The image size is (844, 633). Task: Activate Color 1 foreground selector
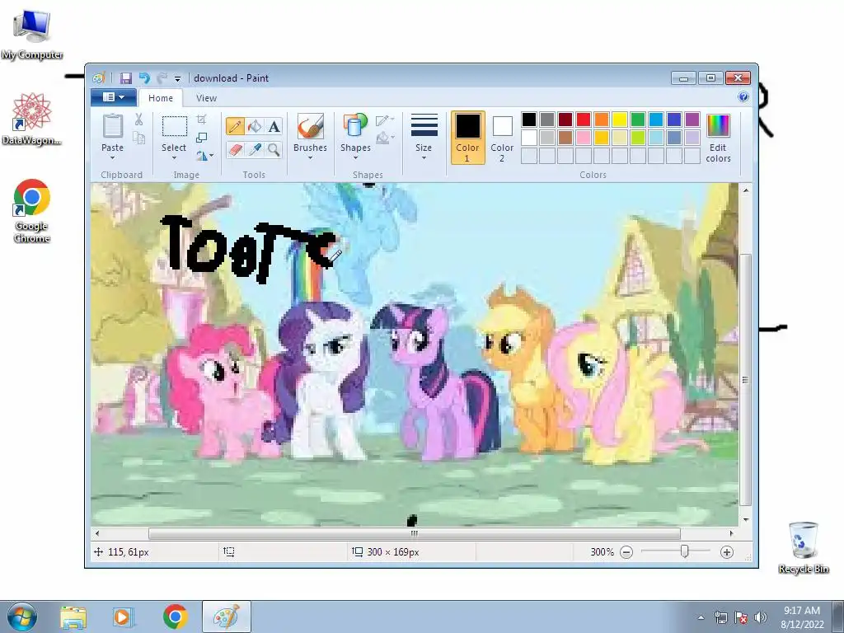468,138
